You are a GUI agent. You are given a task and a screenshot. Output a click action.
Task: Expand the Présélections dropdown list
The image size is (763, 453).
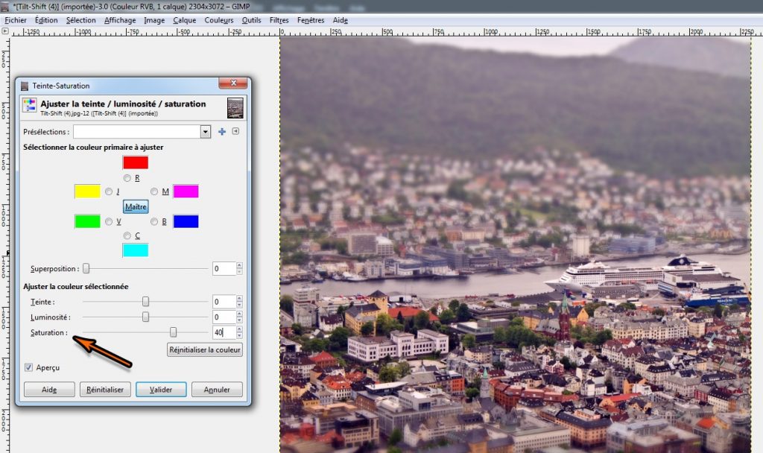point(206,132)
